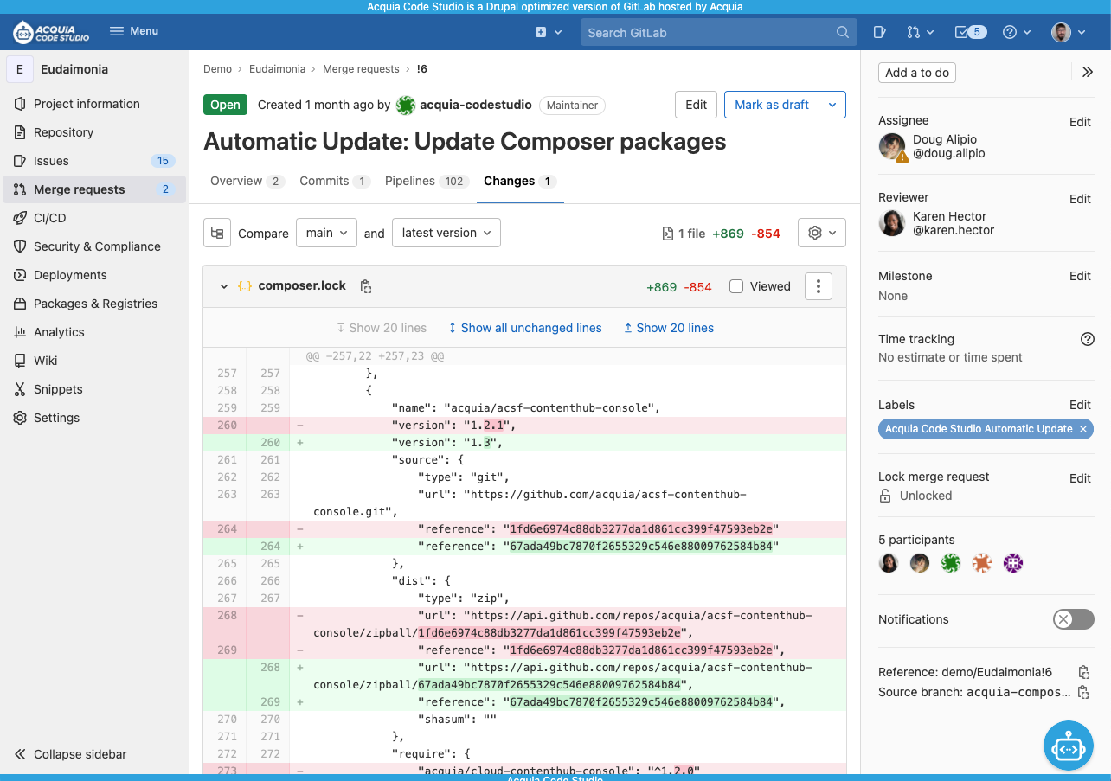Focus the Search GitLab field

(718, 32)
